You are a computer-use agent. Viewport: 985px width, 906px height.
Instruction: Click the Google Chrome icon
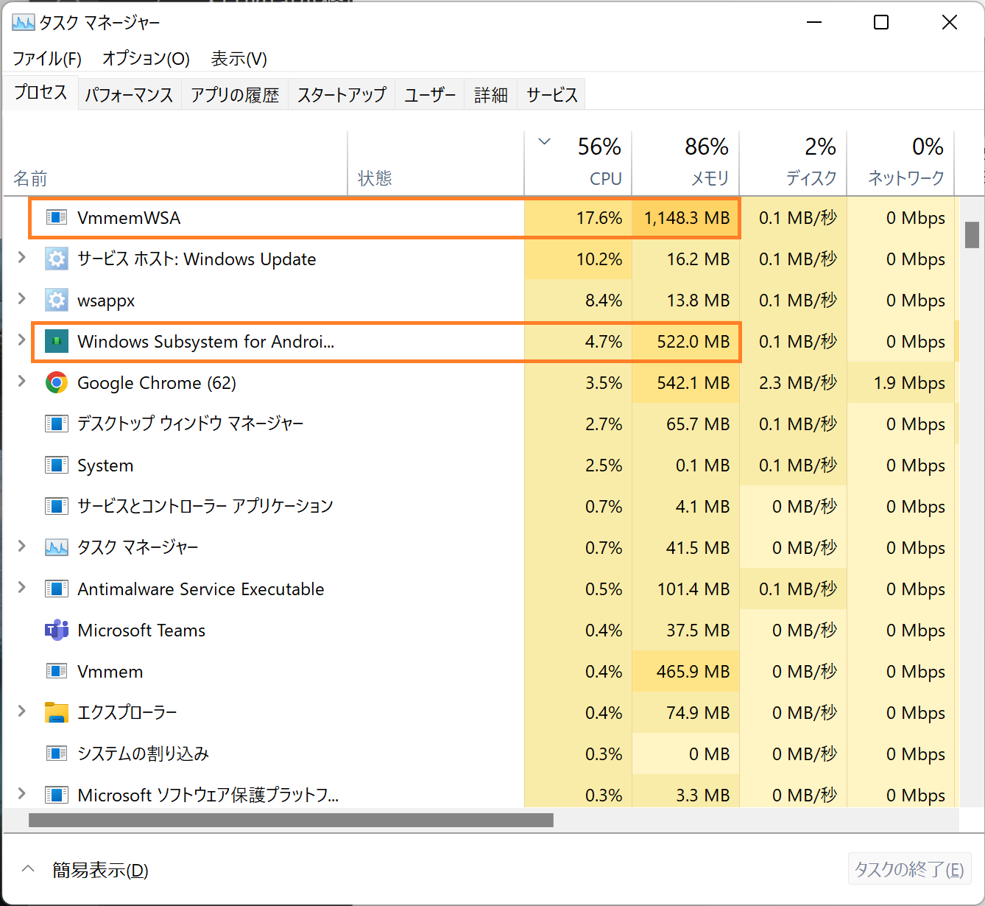[x=57, y=382]
